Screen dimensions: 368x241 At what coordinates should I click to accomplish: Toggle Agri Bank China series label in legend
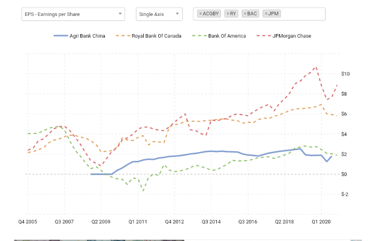pyautogui.click(x=88, y=36)
